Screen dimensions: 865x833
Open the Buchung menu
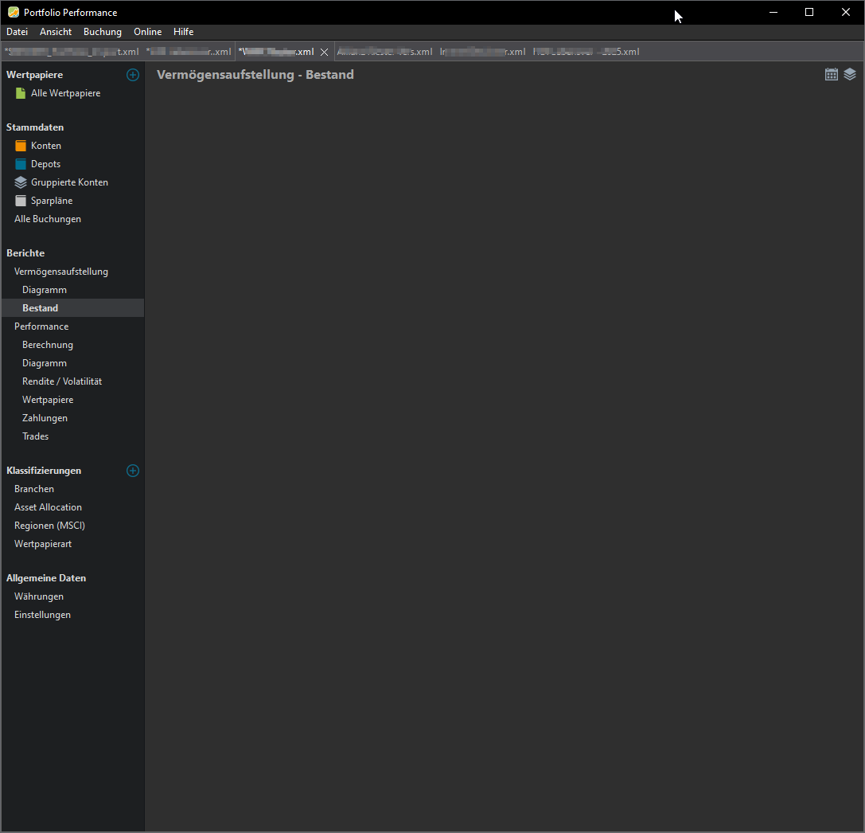[x=103, y=32]
